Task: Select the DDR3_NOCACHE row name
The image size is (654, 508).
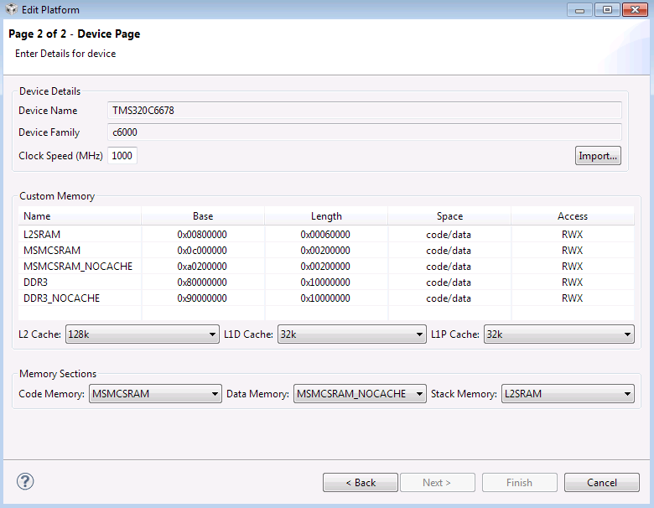Action: 61,298
